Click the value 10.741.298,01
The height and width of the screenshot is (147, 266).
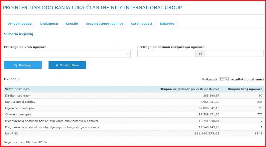(209, 121)
